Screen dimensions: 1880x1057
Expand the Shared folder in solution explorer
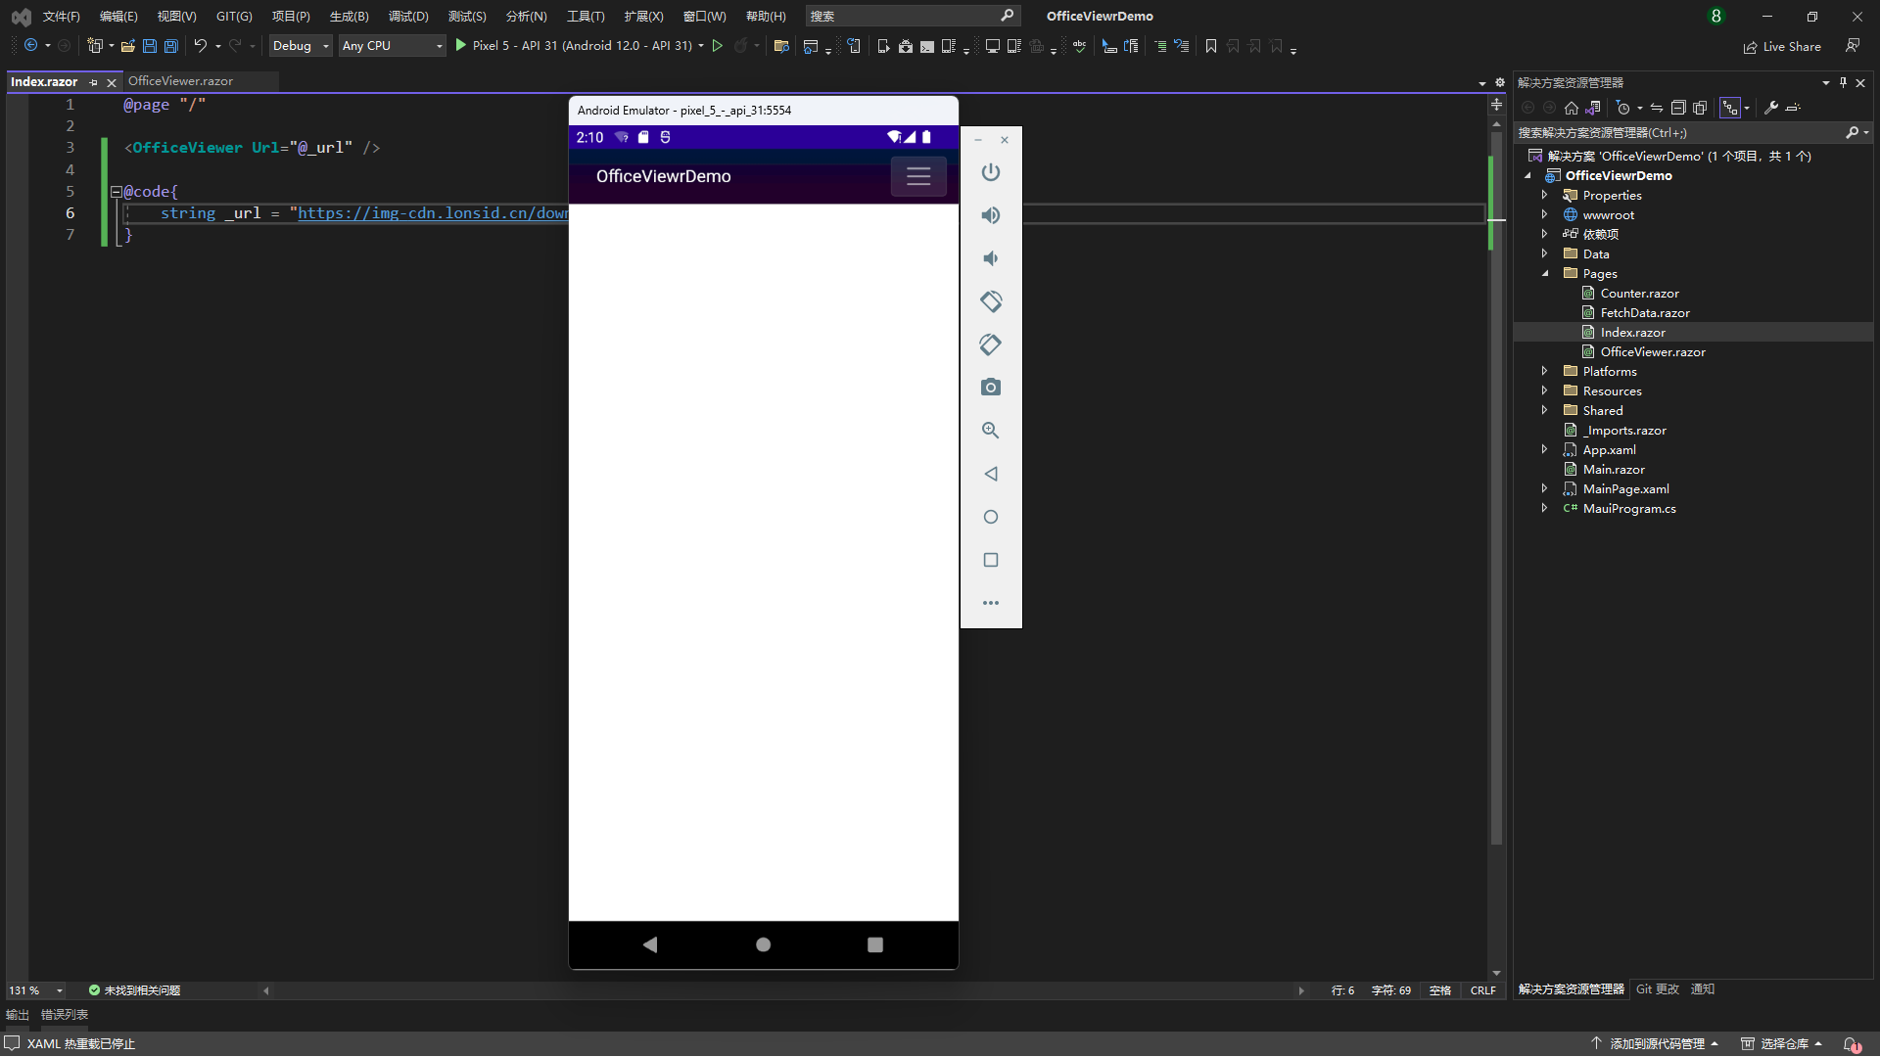(x=1544, y=410)
